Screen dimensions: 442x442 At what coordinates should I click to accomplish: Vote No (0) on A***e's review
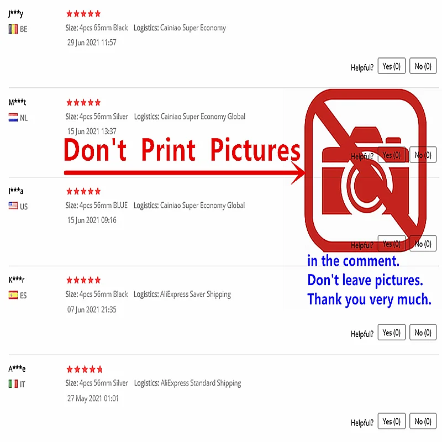coord(423,421)
